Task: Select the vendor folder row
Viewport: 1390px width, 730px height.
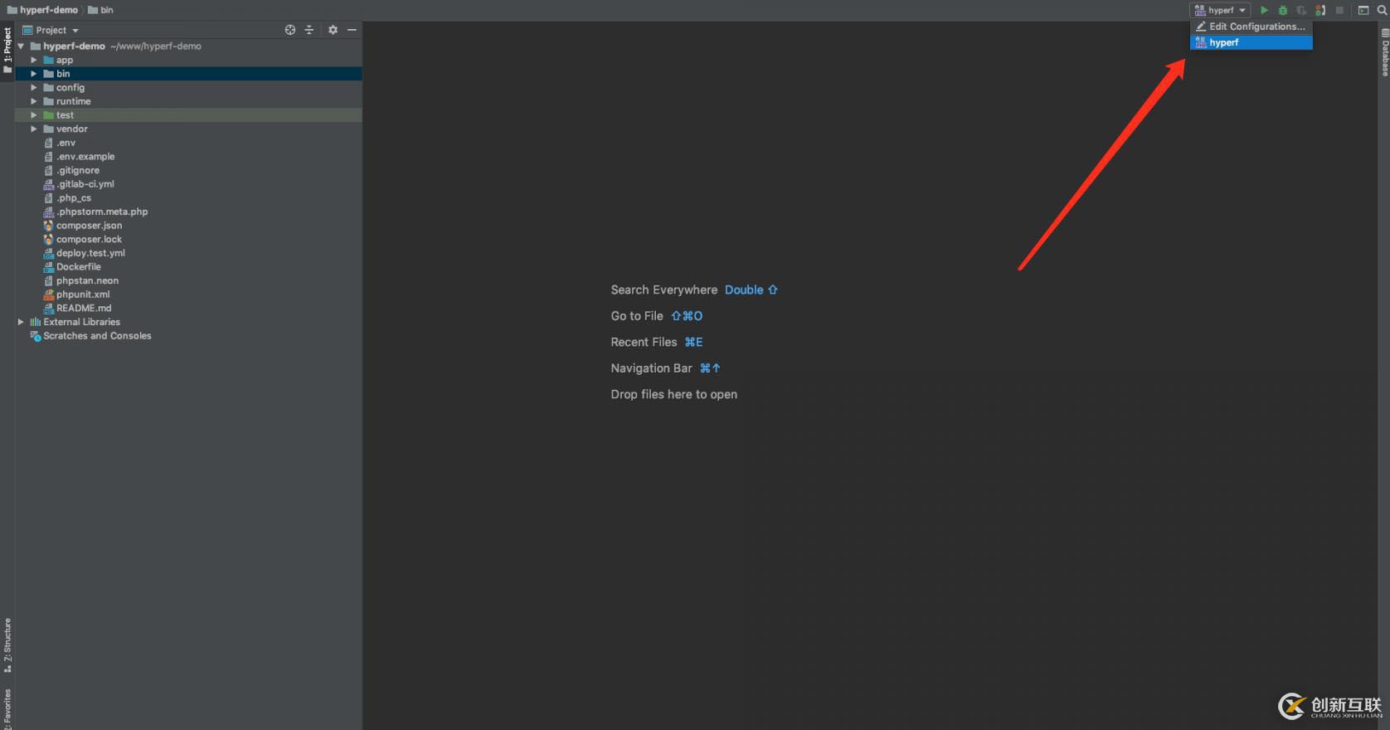Action: tap(188, 129)
